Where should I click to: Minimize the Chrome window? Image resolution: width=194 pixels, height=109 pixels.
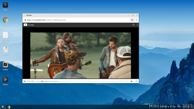pos(129,15)
